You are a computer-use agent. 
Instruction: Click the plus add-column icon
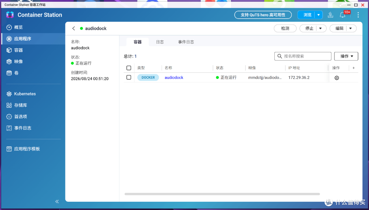tap(354, 68)
